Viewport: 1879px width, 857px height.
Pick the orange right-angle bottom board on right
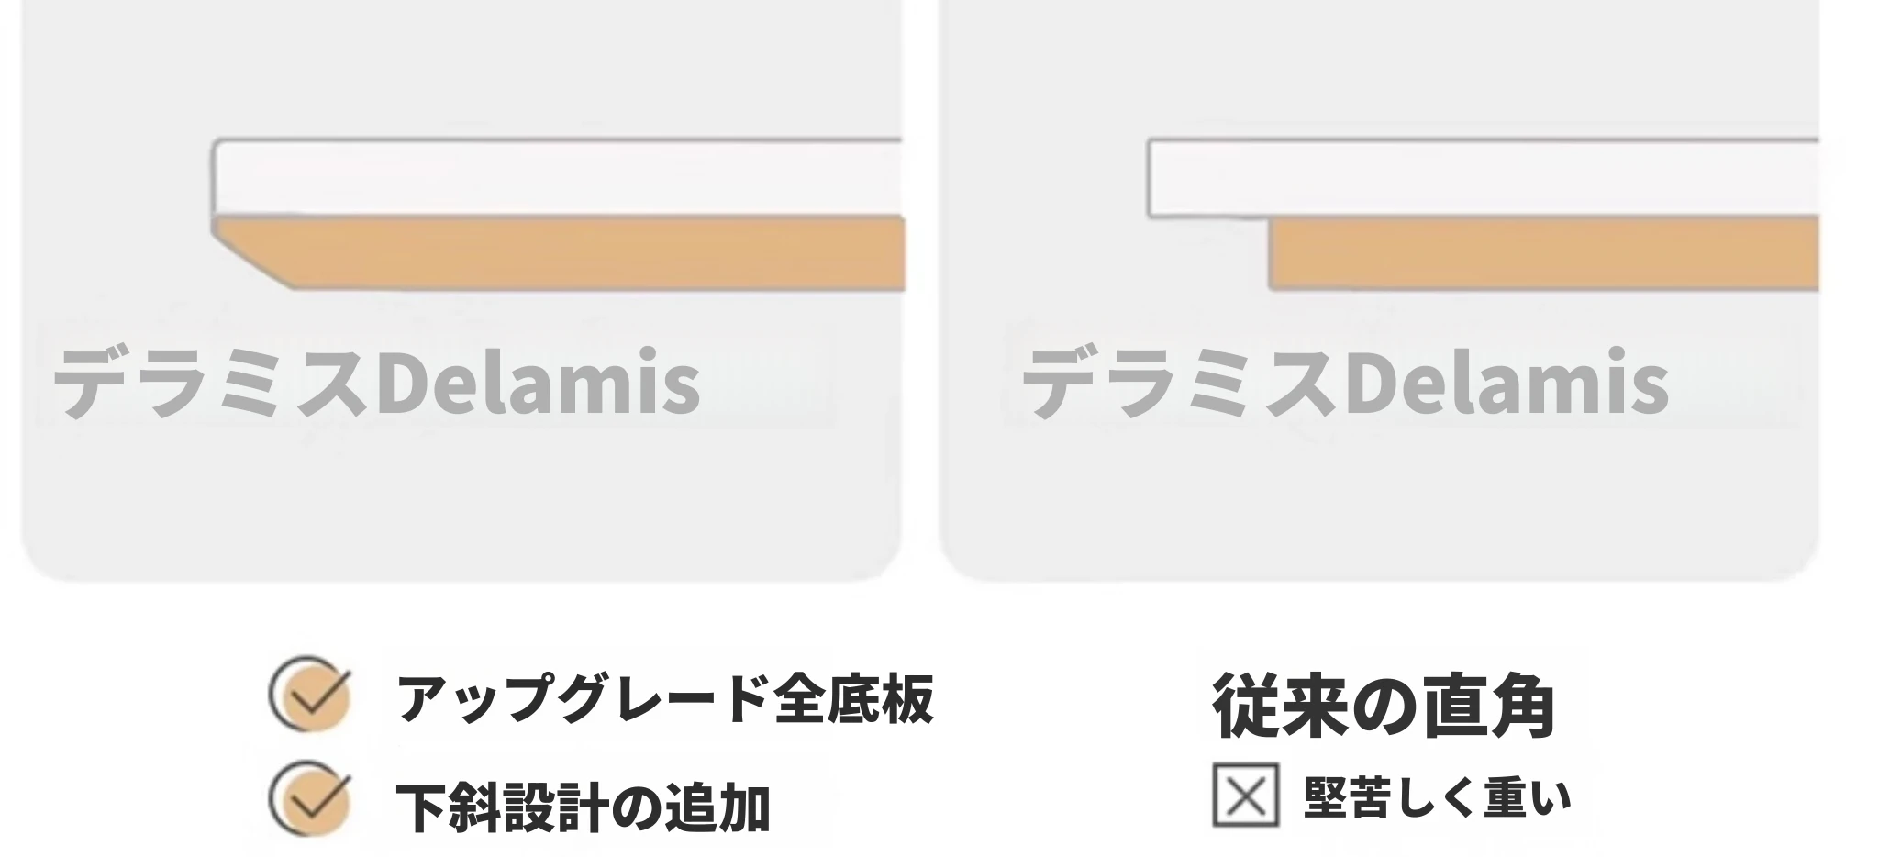tap(1541, 254)
